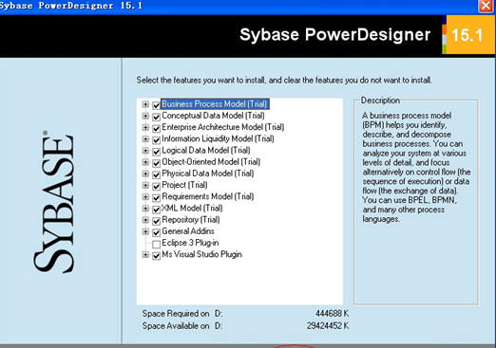
Task: Select Object-Oriented Model (Trial) label
Action: pyautogui.click(x=211, y=162)
